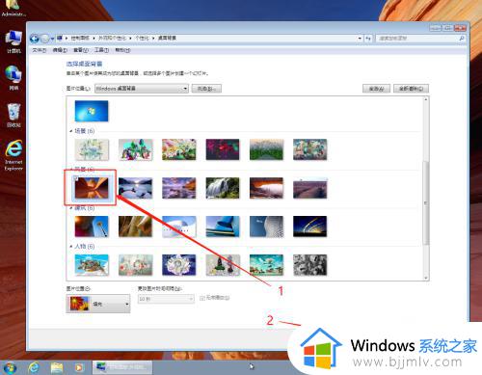Go to 控制面板 in the breadcrumb

pyautogui.click(x=80, y=39)
